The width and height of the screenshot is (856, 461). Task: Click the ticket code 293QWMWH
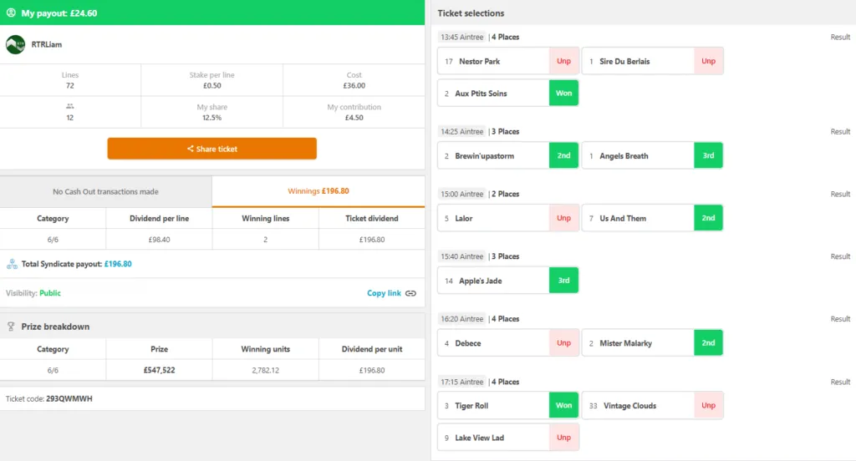(69, 399)
